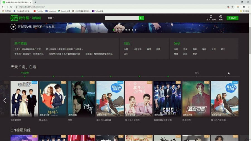
Task: Open new browser tab with plus button
Action: pos(35,2)
